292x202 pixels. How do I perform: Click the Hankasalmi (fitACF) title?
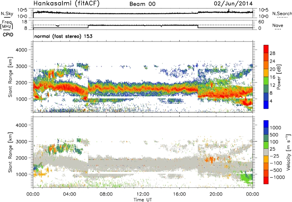[66, 3]
